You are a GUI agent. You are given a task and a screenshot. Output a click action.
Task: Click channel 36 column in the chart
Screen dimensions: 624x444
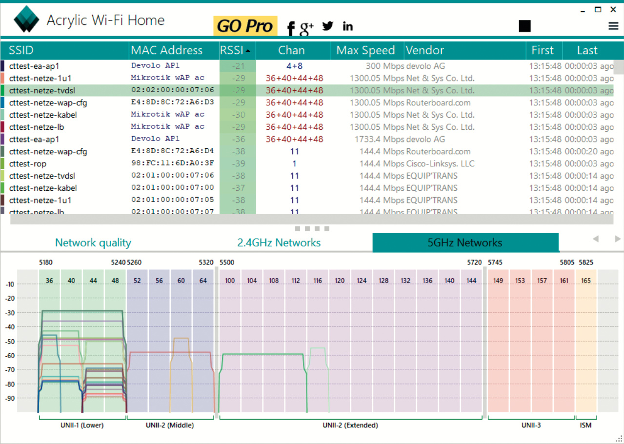pos(49,342)
